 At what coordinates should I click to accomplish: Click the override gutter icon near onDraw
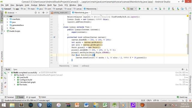coord(54,37)
